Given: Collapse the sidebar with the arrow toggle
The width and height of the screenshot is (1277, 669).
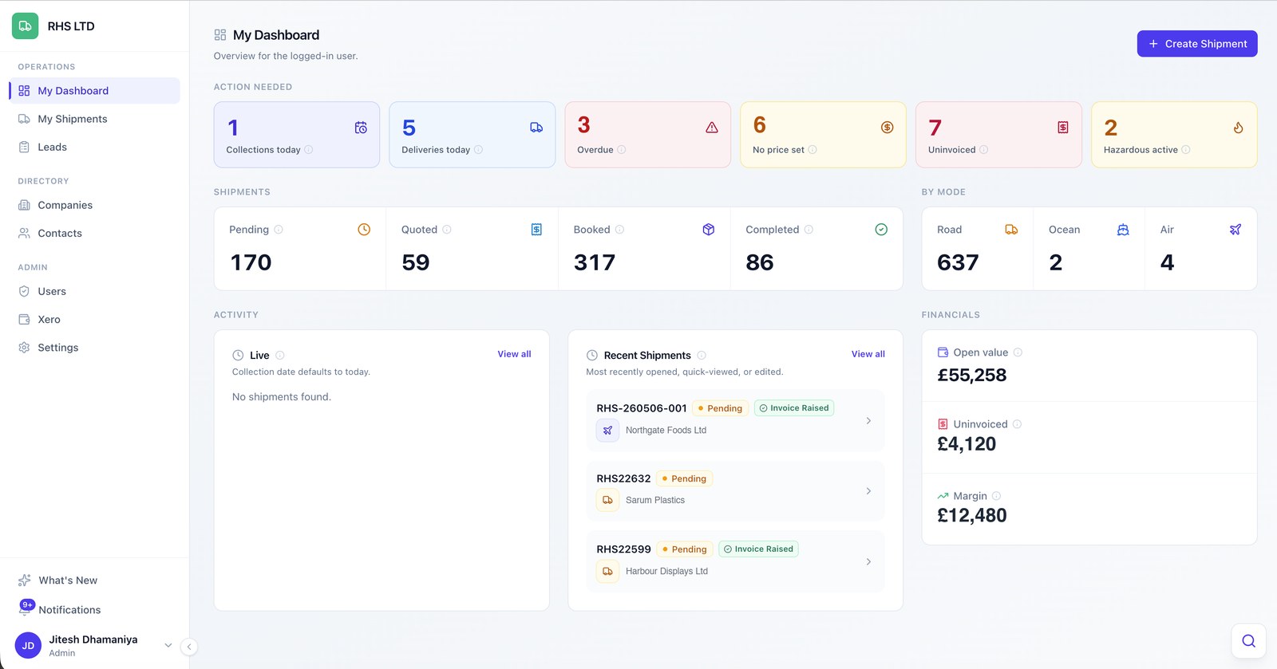Looking at the screenshot, I should [188, 647].
